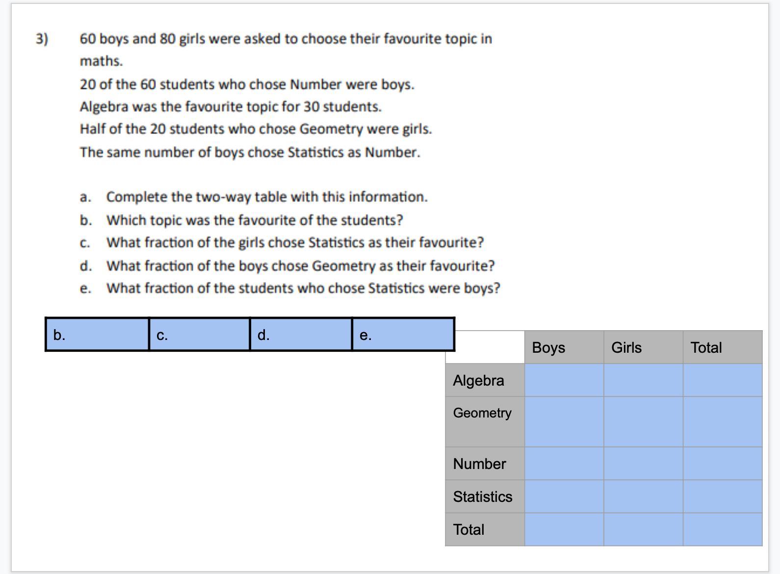Click the Boys column header cell
Screen dimensions: 780x574
pyautogui.click(x=564, y=347)
